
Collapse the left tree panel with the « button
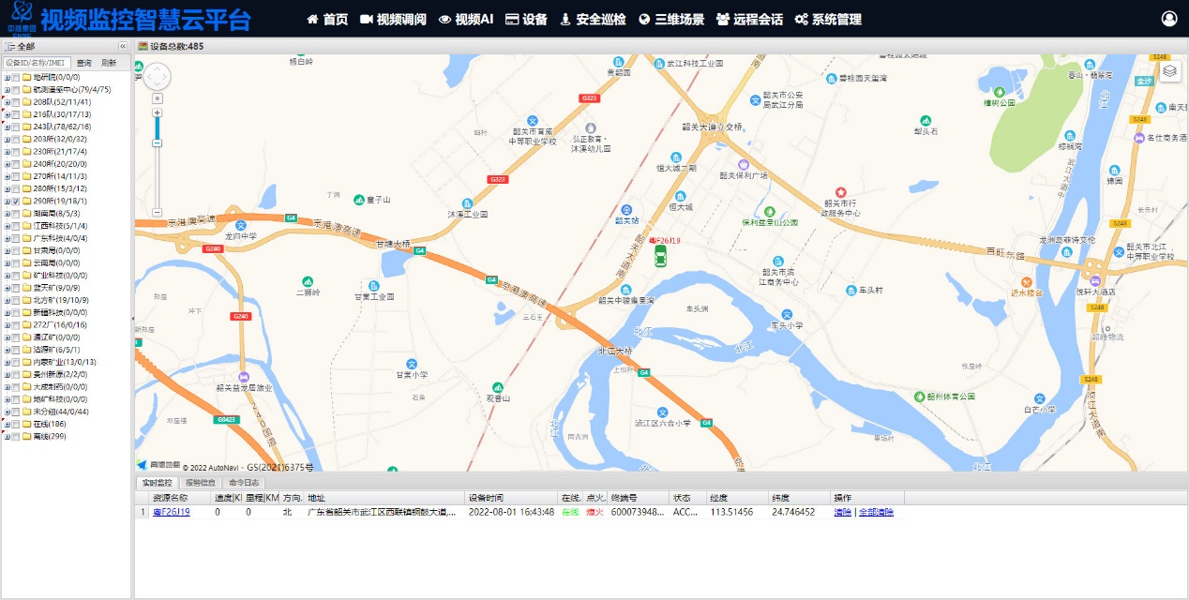[122, 46]
